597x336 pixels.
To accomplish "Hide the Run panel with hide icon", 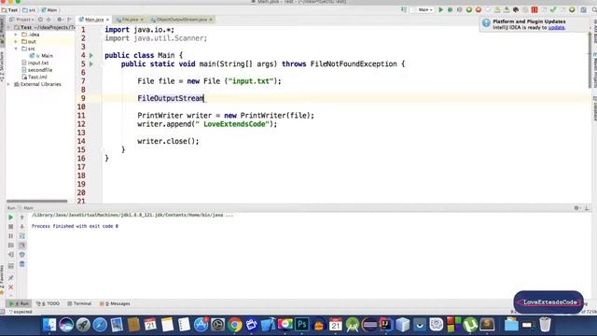I will (587, 208).
